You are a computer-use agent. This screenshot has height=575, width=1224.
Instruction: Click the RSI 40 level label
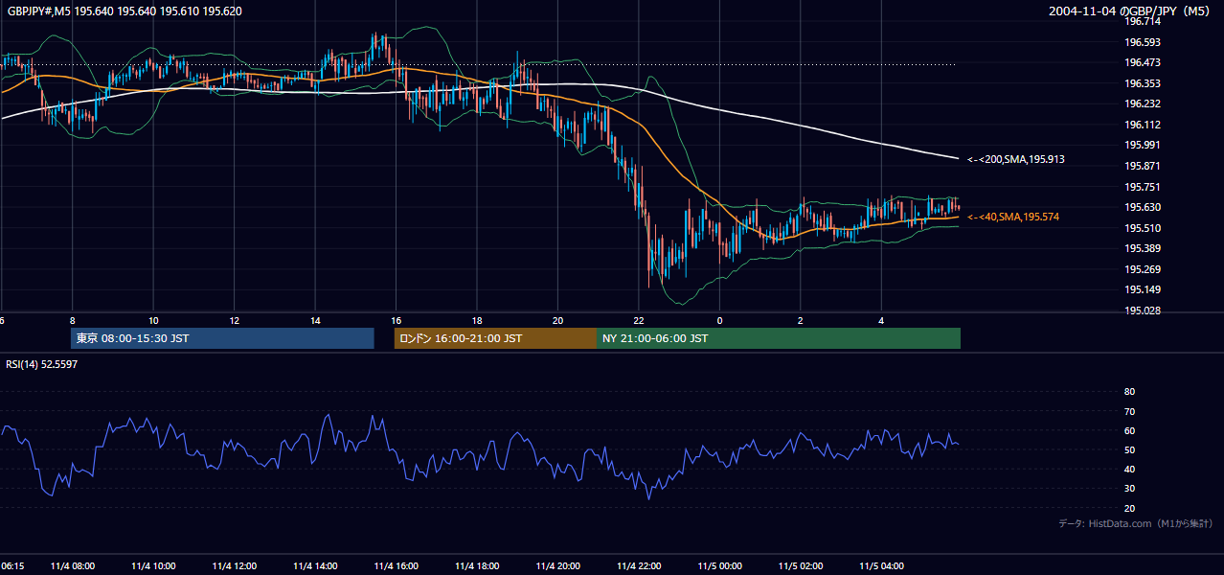tap(1129, 469)
